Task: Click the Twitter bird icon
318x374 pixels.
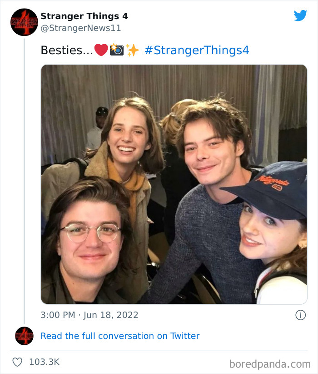Action: (x=301, y=15)
